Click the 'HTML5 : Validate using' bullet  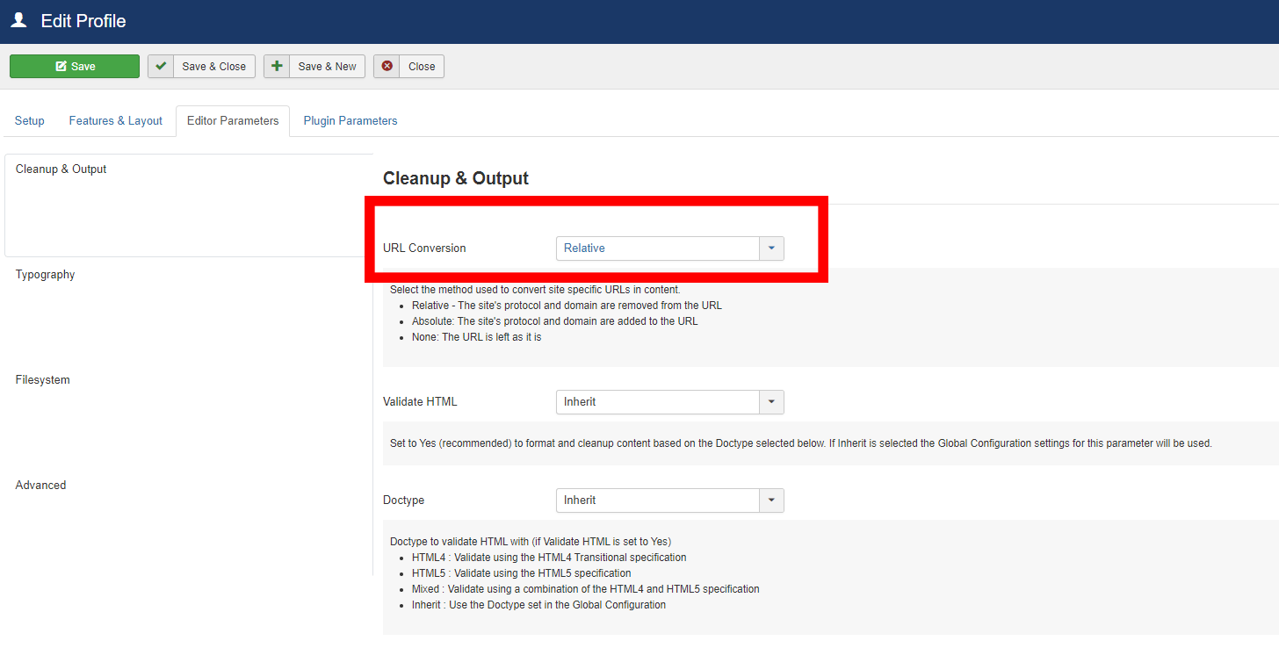[x=520, y=573]
